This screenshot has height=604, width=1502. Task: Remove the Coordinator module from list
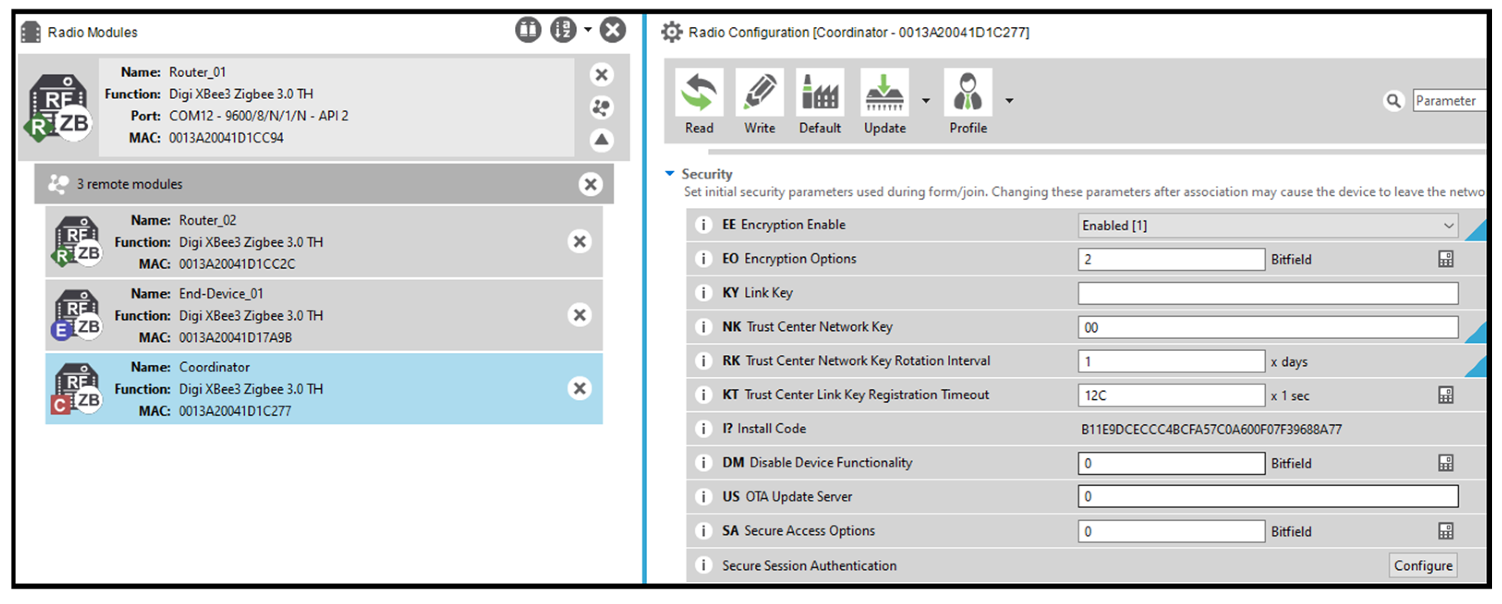579,389
